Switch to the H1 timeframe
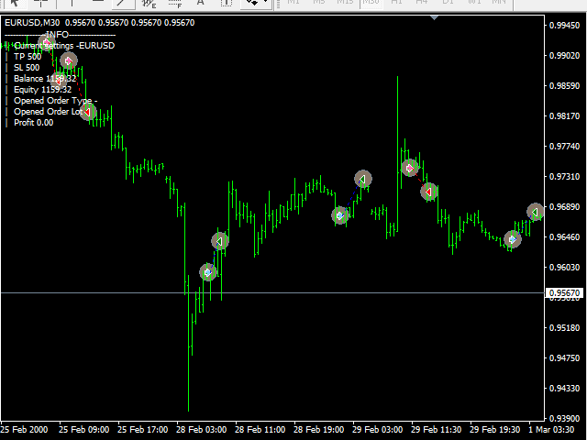 395,3
